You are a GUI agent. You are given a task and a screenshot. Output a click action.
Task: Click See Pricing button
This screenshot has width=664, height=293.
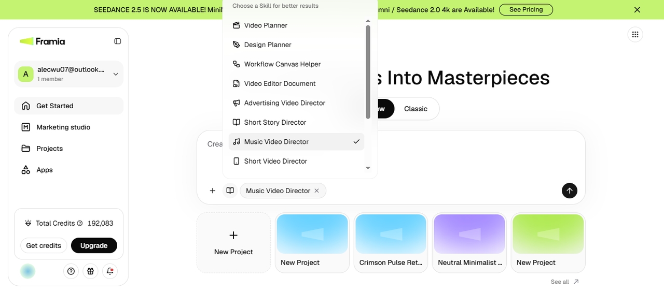(x=526, y=10)
